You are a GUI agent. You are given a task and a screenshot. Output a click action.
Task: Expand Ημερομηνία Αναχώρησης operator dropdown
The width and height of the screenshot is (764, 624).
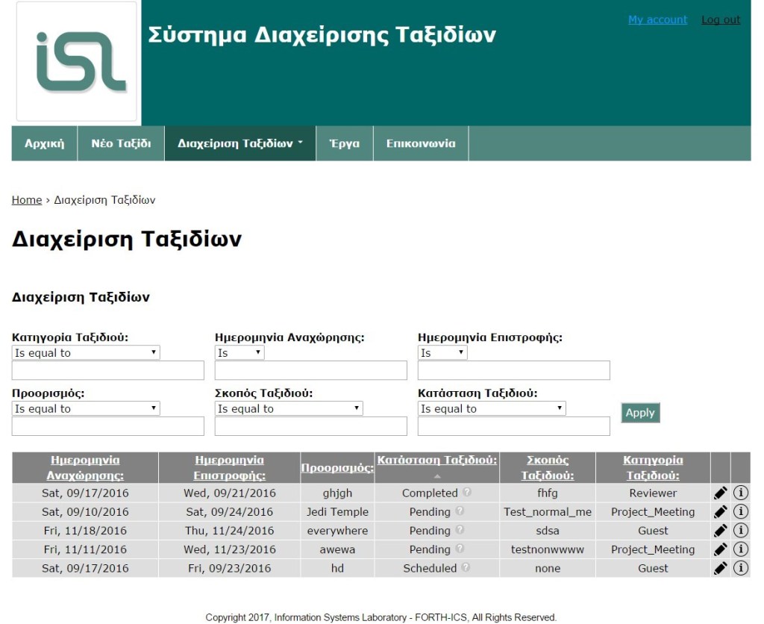(x=239, y=353)
